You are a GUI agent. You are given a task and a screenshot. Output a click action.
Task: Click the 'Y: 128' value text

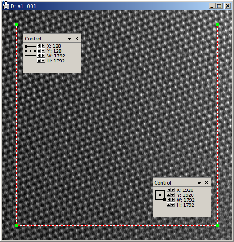coord(54,51)
